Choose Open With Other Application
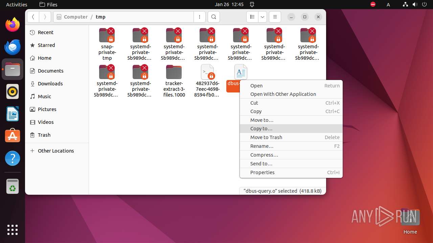 pyautogui.click(x=291, y=94)
